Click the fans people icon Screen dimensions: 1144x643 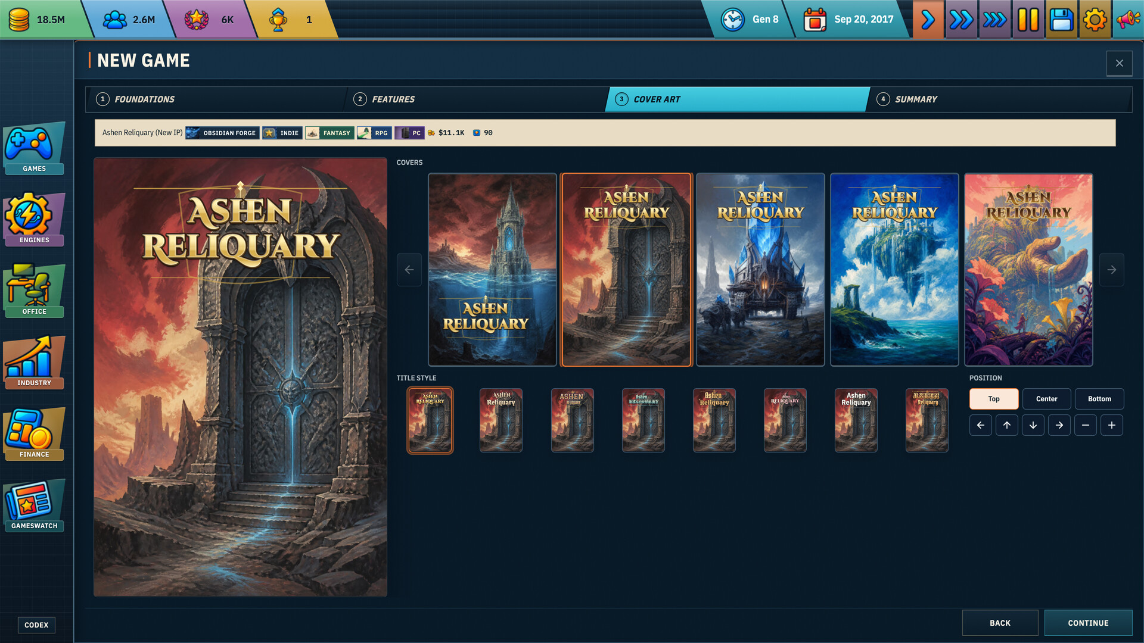(115, 19)
